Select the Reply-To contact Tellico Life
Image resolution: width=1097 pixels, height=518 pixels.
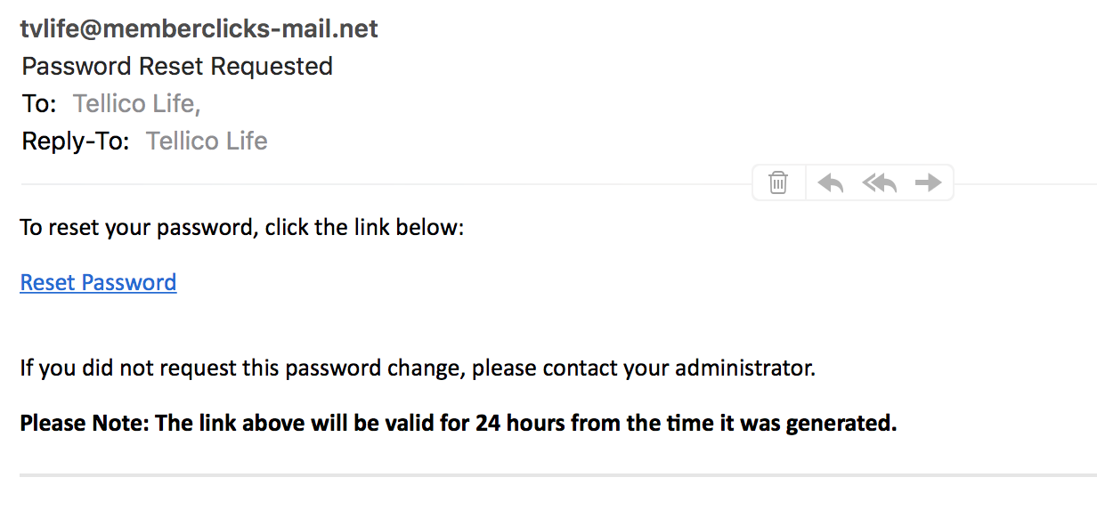click(207, 141)
